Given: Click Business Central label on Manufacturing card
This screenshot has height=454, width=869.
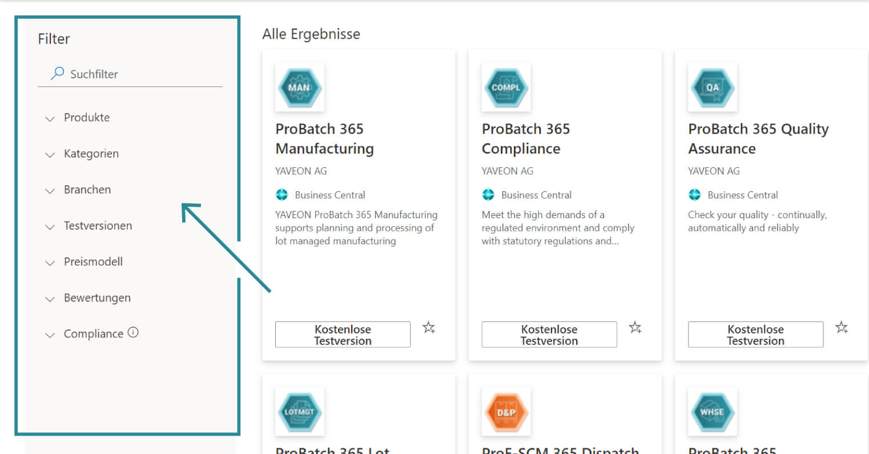Looking at the screenshot, I should (x=330, y=195).
